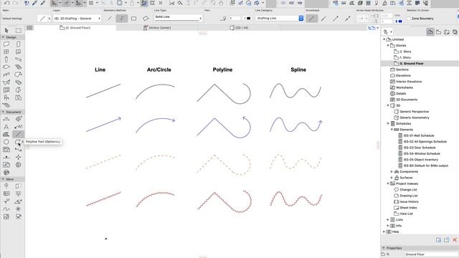Select the Window tool
Viewport: 459px width, 258px height.
[6, 52]
